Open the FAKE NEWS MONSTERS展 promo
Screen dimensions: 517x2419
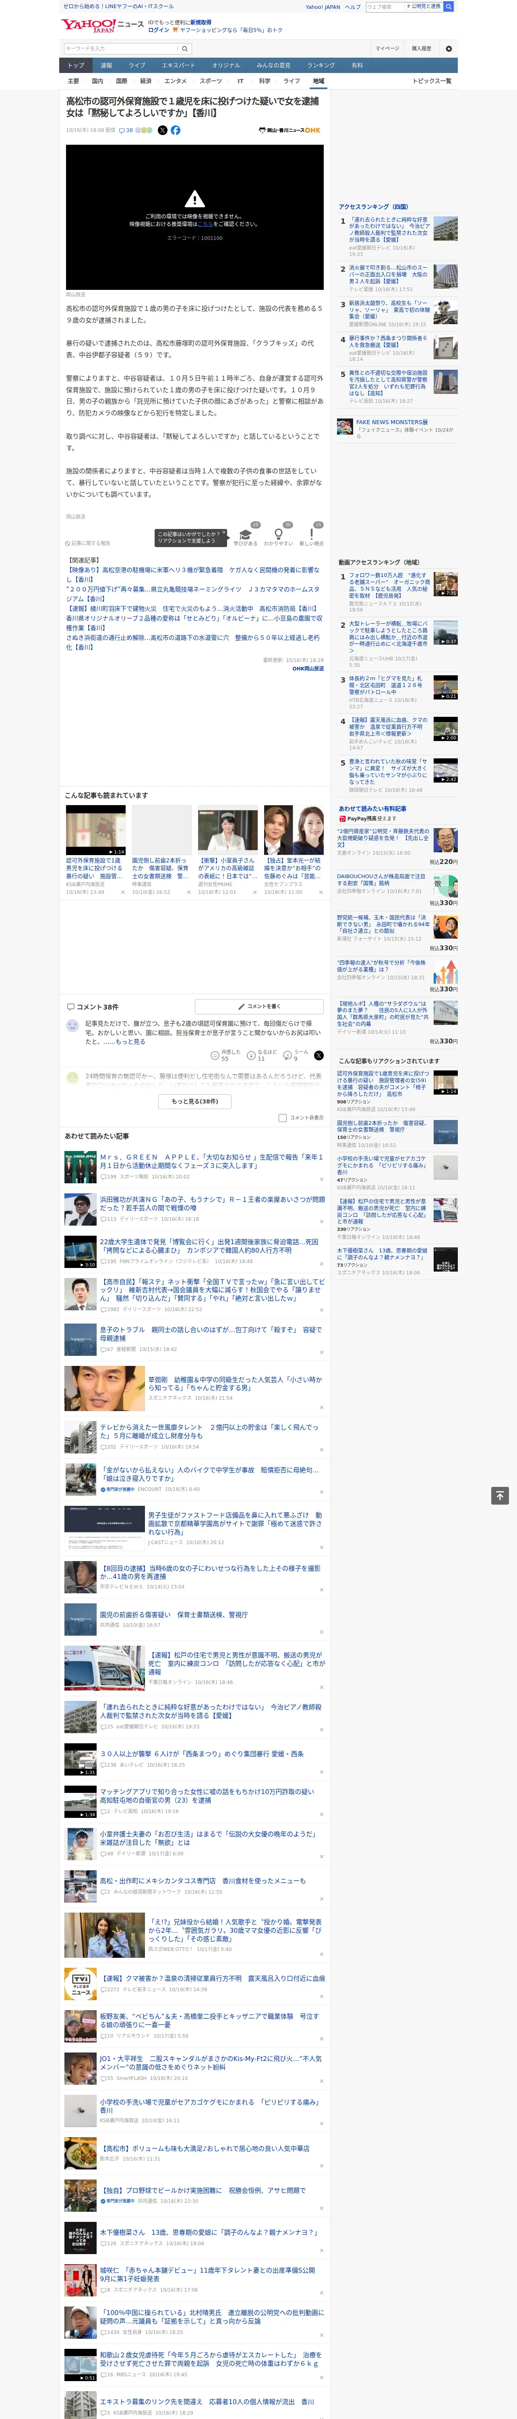397,428
